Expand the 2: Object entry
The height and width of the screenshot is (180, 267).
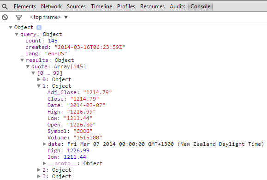click(39, 170)
